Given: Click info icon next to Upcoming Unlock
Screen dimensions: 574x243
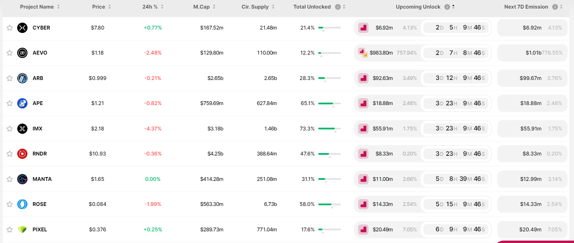Looking at the screenshot, I should (447, 7).
